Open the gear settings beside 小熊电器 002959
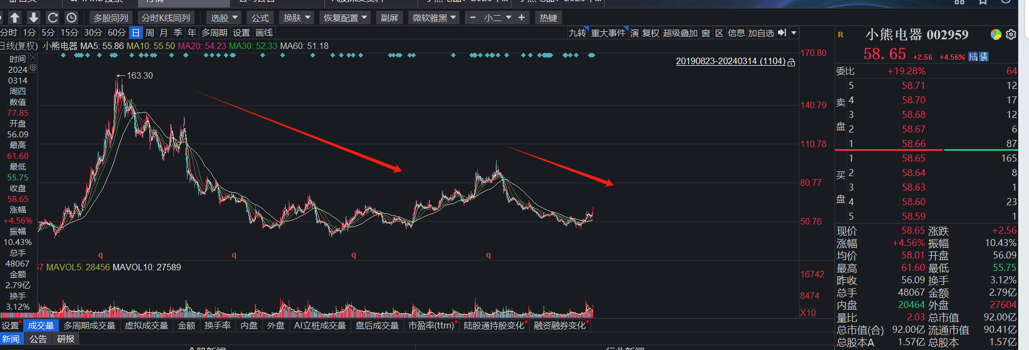1029x350 pixels. click(x=1011, y=34)
